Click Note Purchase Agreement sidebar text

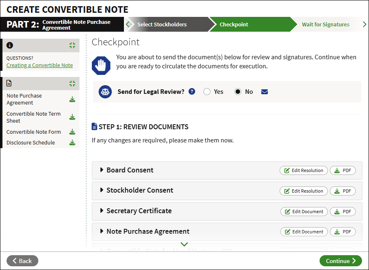point(24,99)
